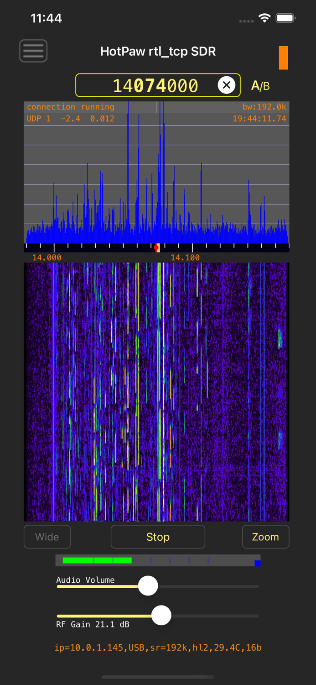Tap the 'connection running' status text

point(71,107)
